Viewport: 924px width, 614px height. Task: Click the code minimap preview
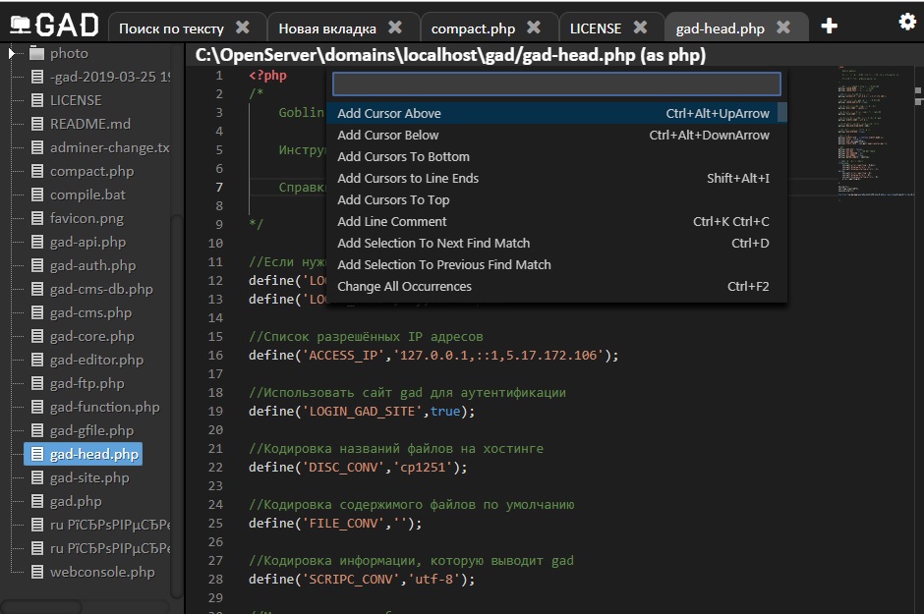[x=875, y=133]
